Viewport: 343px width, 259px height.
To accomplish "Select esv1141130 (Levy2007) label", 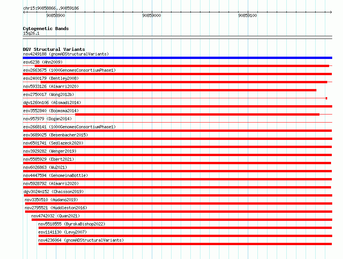I will click(62, 232).
